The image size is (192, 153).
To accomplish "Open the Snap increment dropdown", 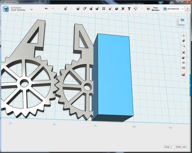I will [169, 147].
